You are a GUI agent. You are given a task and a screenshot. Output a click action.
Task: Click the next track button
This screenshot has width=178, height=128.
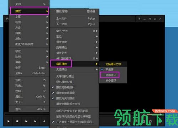[35, 121]
